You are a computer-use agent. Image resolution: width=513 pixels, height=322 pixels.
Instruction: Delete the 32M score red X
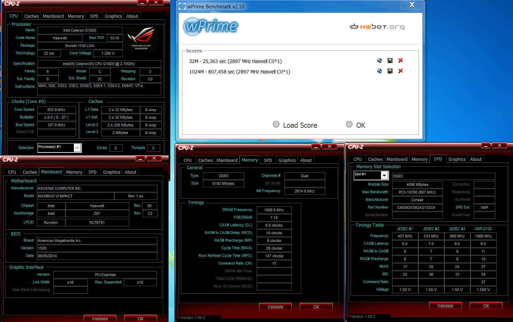pos(401,61)
